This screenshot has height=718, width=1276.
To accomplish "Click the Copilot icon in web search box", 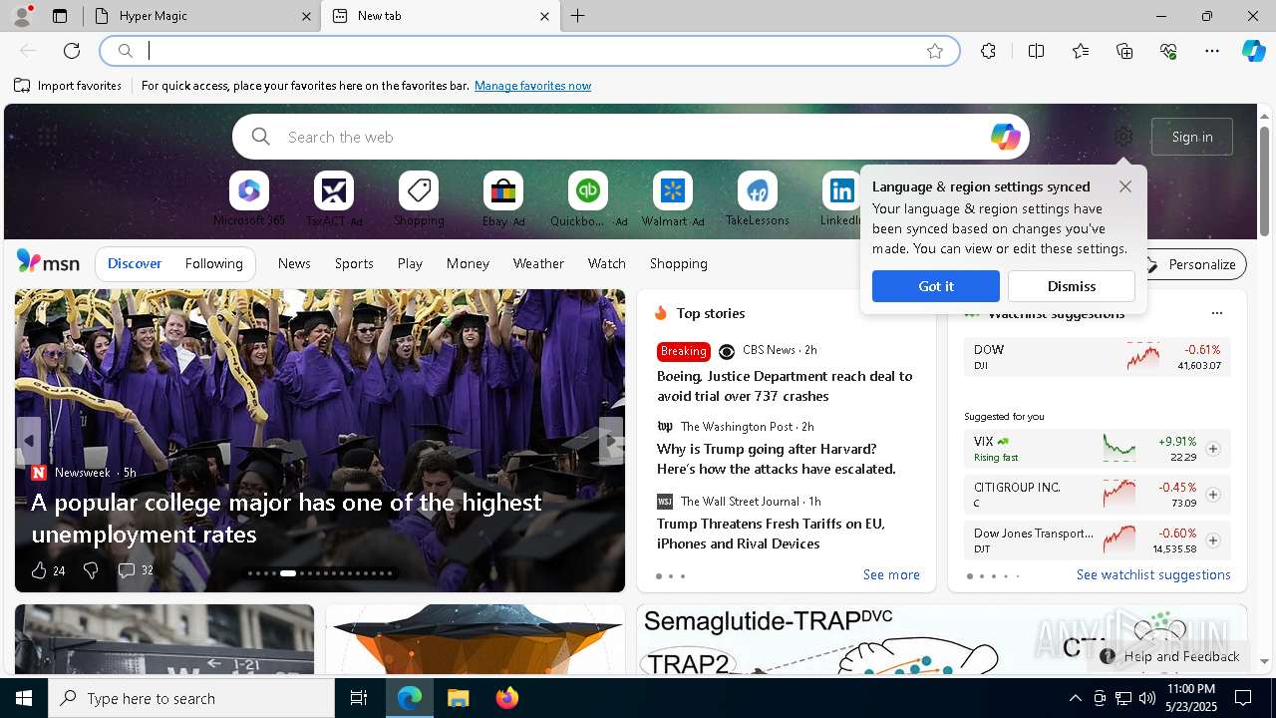I will (x=1005, y=137).
